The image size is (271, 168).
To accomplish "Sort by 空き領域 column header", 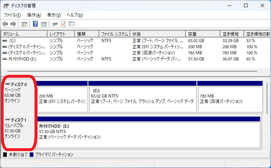I will click(x=232, y=34).
